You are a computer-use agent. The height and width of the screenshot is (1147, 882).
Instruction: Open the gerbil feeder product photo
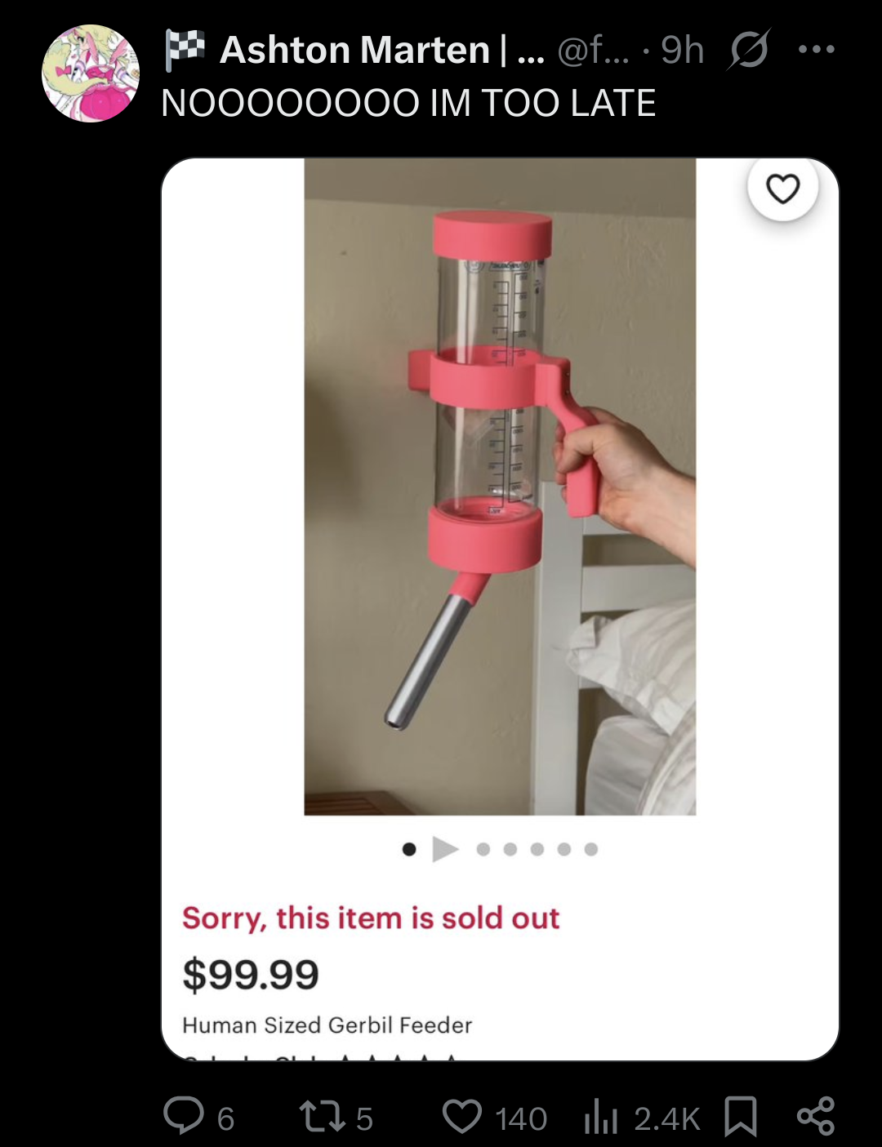click(x=500, y=487)
